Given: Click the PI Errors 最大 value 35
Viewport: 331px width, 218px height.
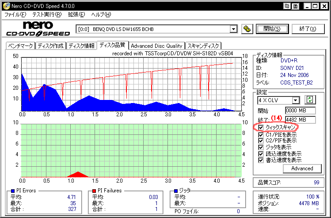Looking at the screenshot, I should point(73,203).
